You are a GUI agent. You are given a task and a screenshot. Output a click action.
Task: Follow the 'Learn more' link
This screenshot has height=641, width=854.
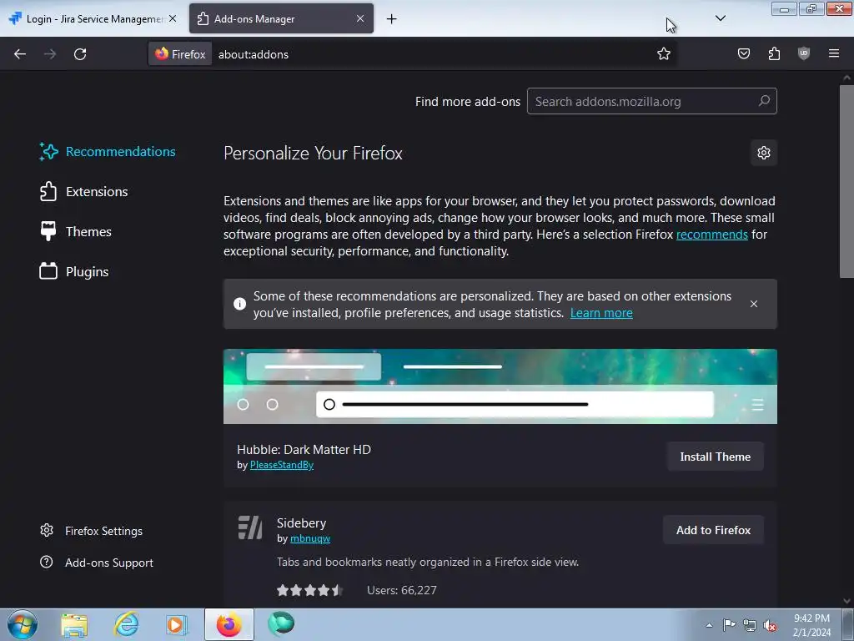601,313
